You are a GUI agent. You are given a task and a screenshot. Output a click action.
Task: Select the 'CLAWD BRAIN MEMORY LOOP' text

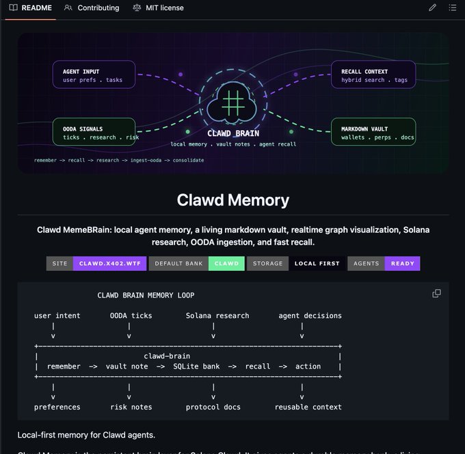pyautogui.click(x=146, y=295)
